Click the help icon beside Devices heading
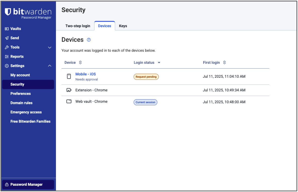This screenshot has width=298, height=192. pos(89,40)
